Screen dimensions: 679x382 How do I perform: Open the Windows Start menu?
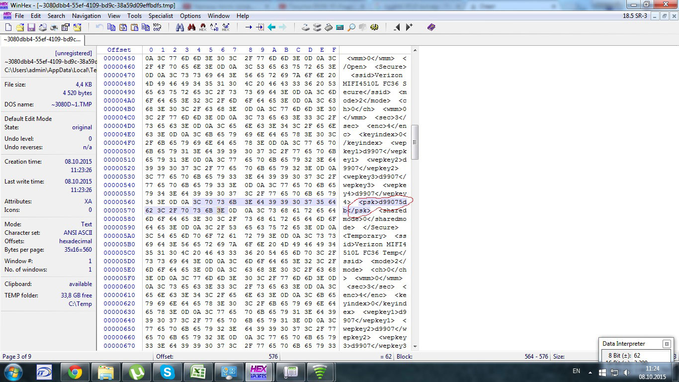(x=12, y=372)
